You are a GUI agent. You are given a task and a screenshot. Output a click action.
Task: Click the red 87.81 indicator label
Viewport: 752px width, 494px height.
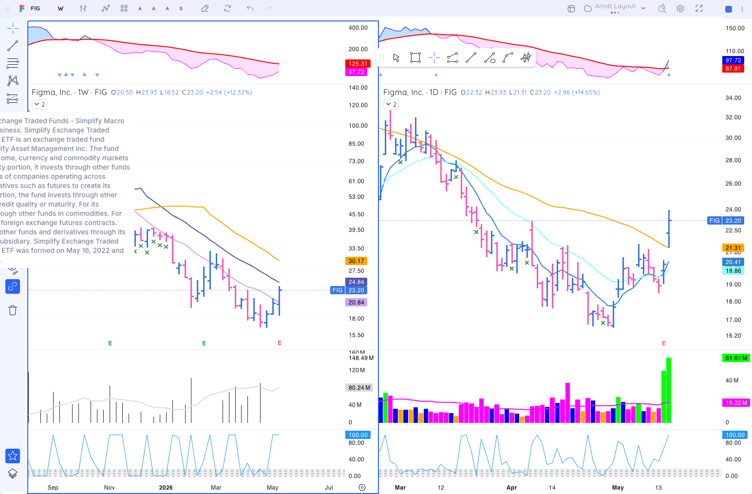(x=733, y=69)
